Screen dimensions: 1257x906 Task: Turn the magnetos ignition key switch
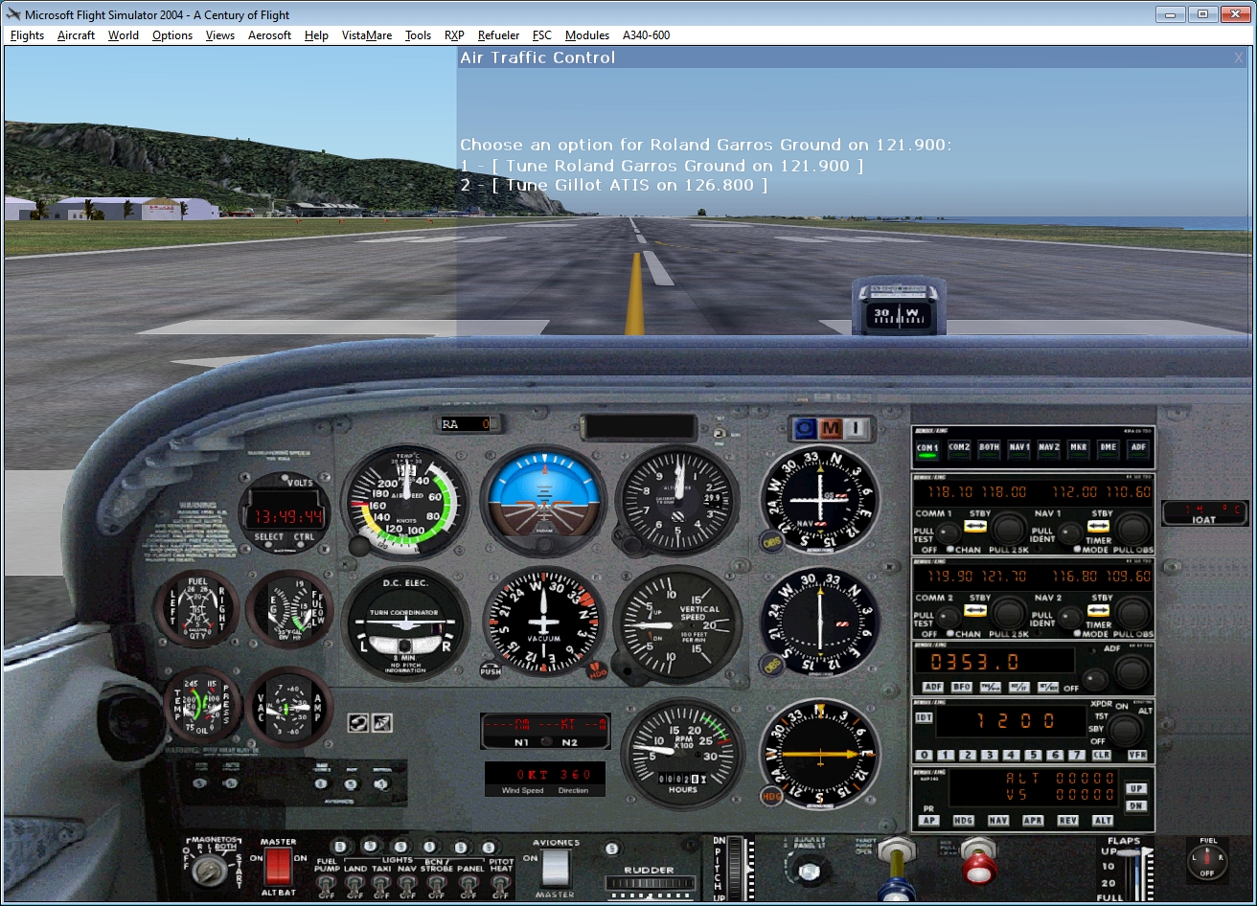click(206, 870)
